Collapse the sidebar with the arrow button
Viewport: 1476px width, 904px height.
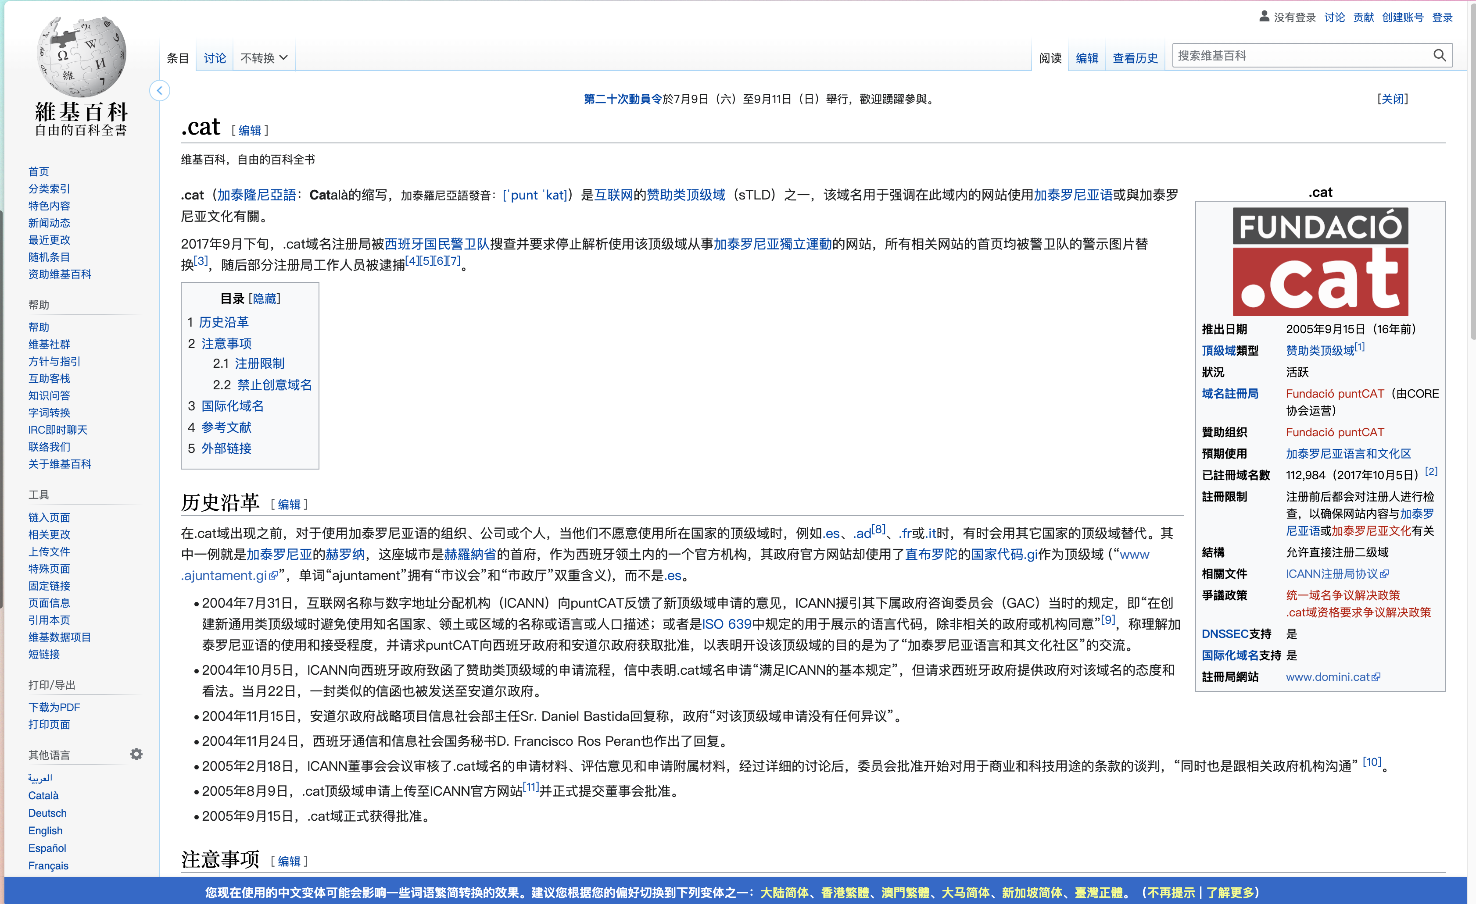[x=159, y=91]
